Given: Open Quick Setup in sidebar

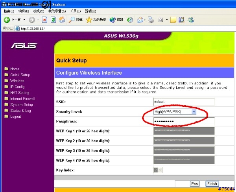Looking at the screenshot, I should 20,75.
